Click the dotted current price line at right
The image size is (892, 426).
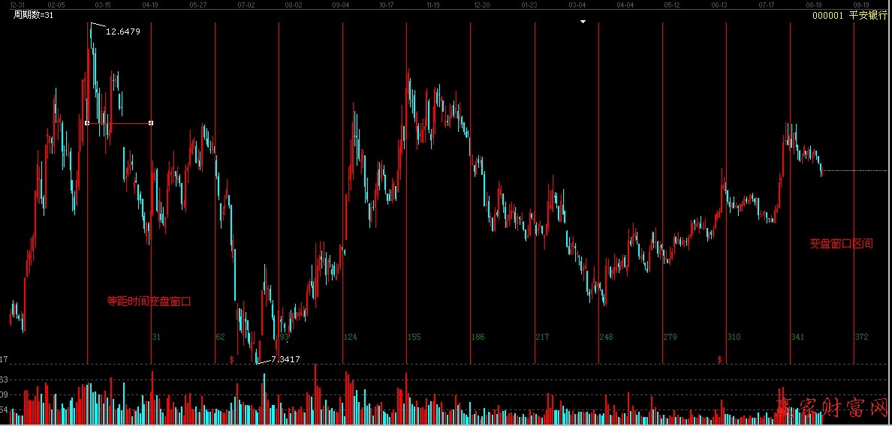point(856,171)
